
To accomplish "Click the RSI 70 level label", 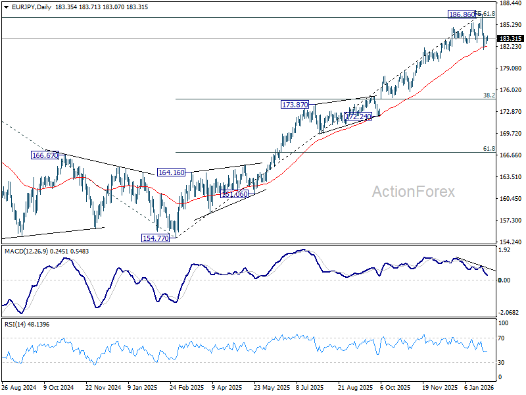I will (x=501, y=338).
